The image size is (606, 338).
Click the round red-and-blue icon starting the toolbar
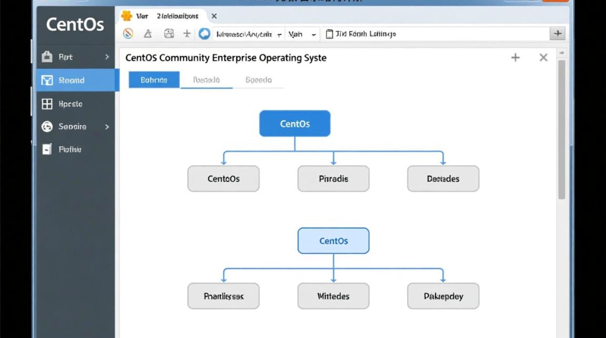tap(128, 34)
